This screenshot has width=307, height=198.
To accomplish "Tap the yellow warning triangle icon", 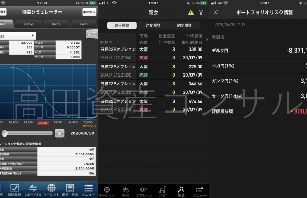I will point(191,13).
